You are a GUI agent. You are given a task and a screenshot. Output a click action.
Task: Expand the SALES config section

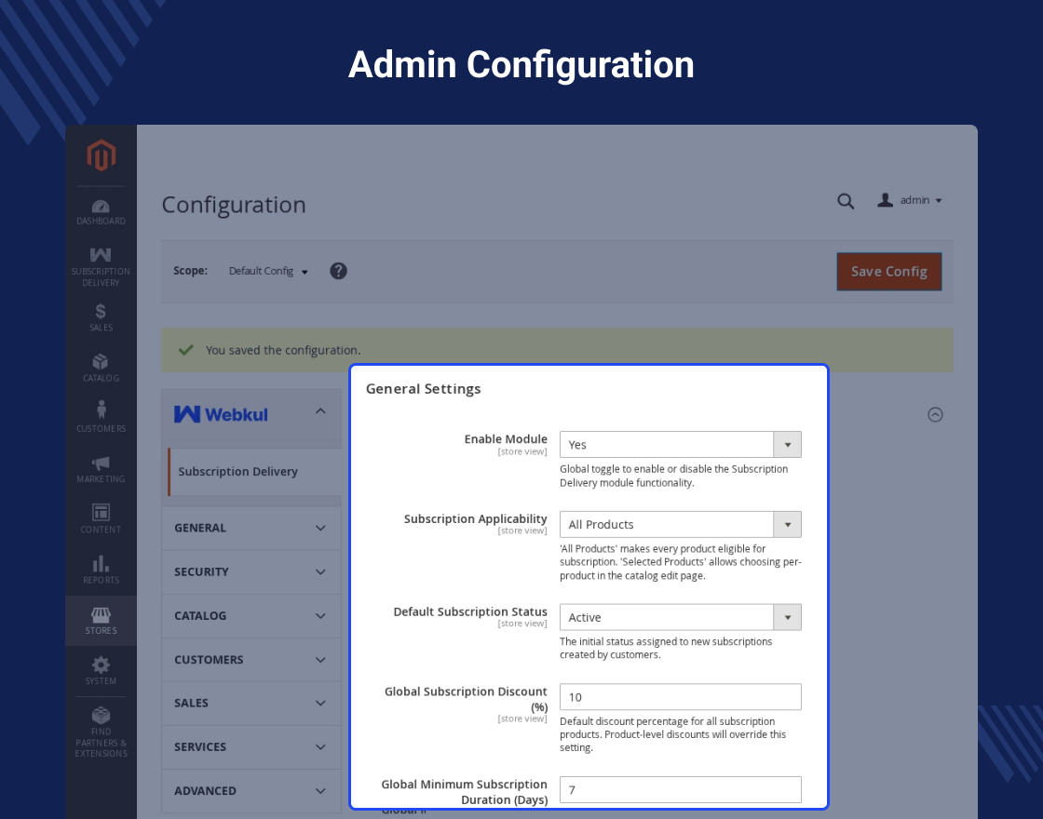251,703
